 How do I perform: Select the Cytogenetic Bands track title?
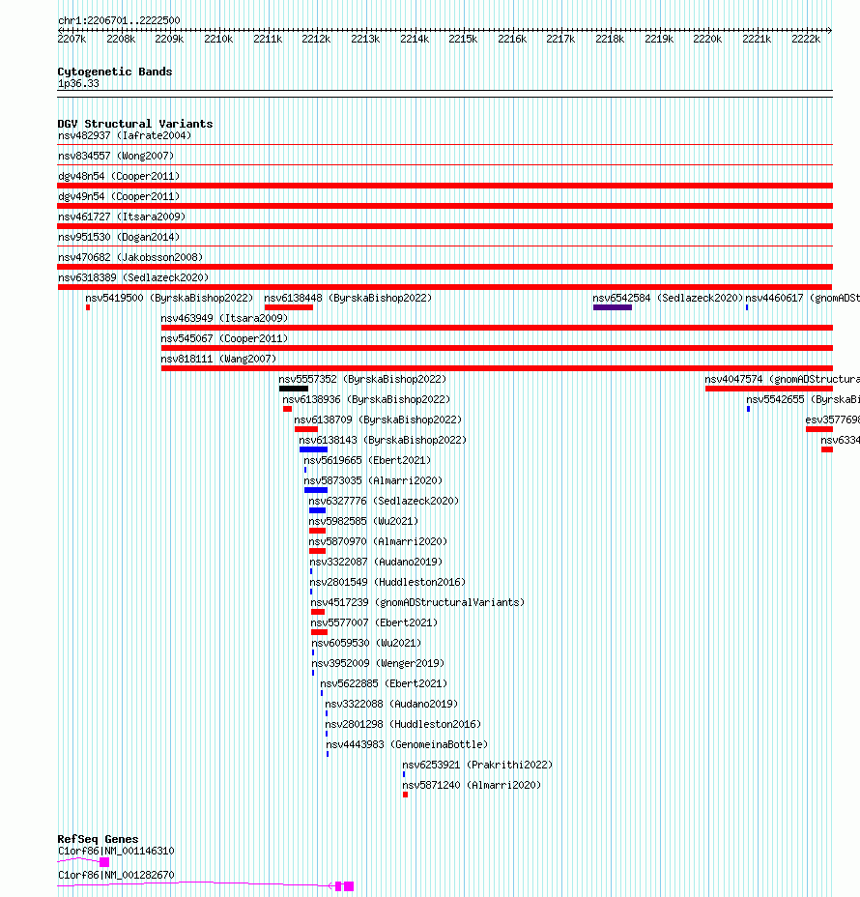(x=114, y=72)
